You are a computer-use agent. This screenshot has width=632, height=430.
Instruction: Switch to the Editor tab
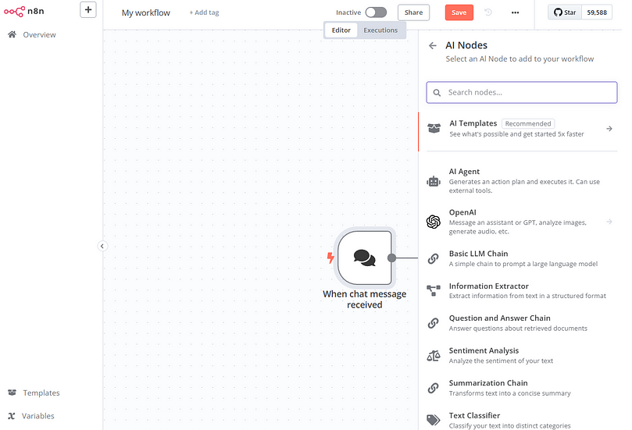pyautogui.click(x=341, y=30)
